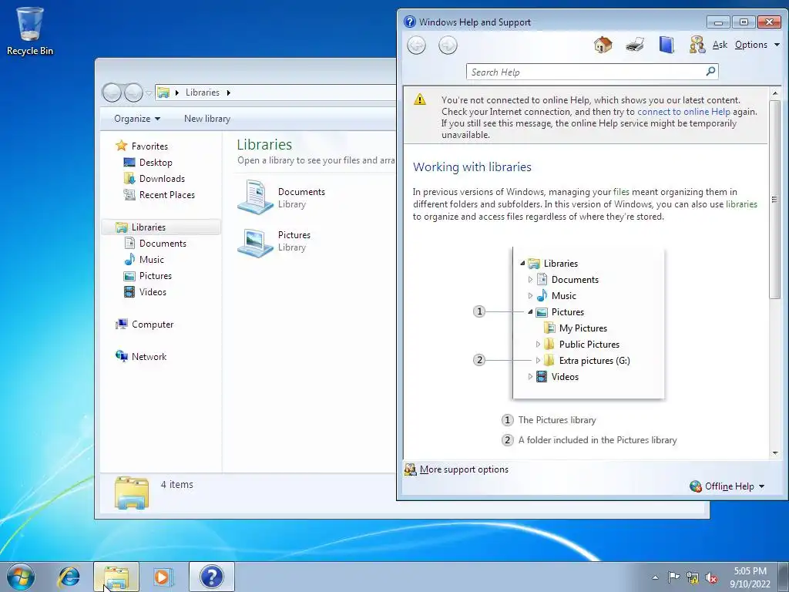Go back in Help and Support
Image resolution: width=789 pixels, height=592 pixels.
[416, 45]
